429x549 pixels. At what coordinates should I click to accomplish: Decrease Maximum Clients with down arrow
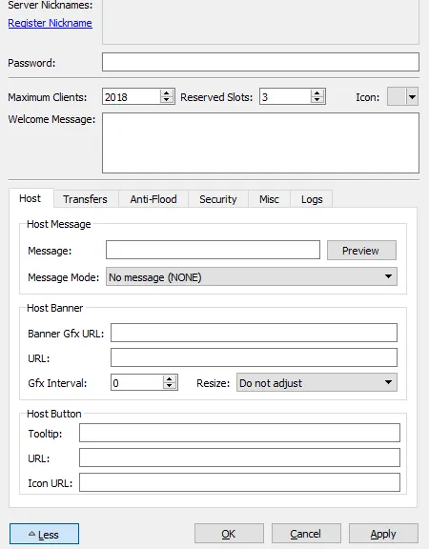coord(167,100)
